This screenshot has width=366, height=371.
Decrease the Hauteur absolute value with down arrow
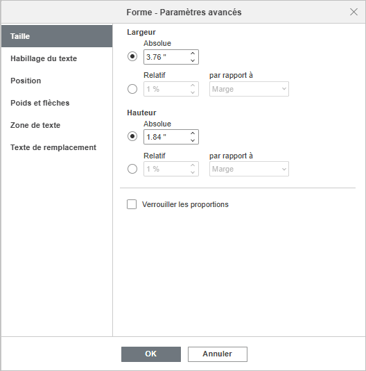click(193, 140)
